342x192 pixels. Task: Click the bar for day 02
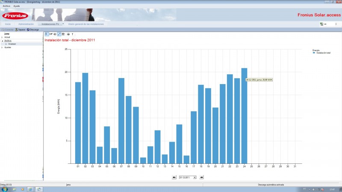pos(85,118)
